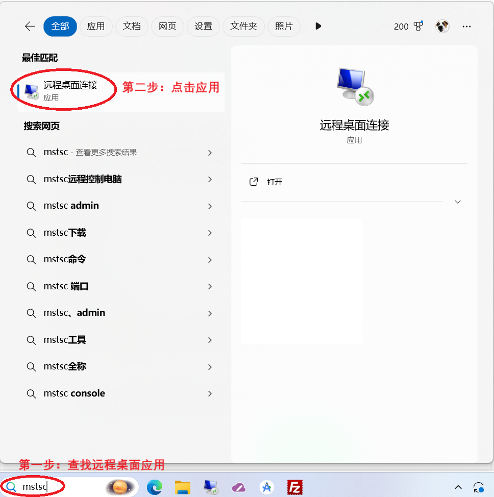Open the user profile avatar
The image size is (494, 497).
442,27
